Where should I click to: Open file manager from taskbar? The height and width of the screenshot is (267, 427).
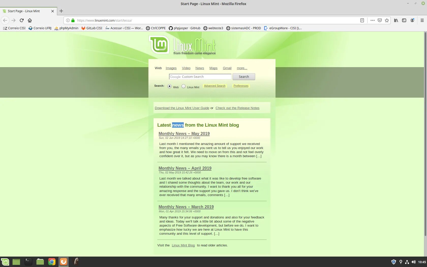[x=40, y=262]
